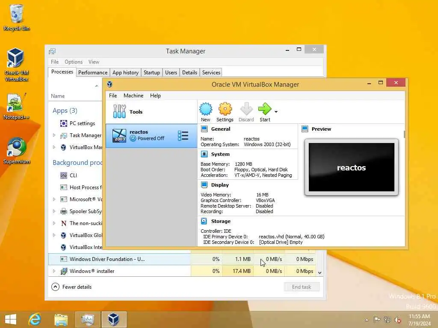438x328 pixels.
Task: Click the End task button
Action: (302, 287)
